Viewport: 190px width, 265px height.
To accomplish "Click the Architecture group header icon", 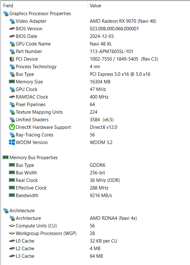I will [6, 211].
